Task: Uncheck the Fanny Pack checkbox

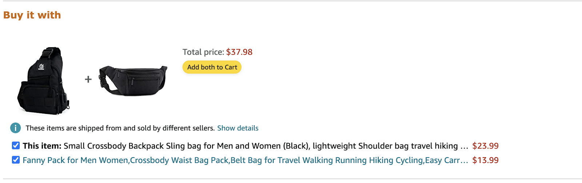Action: [x=16, y=160]
